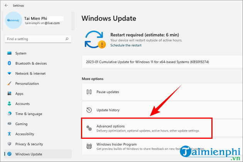
Task: Open Windows Insider Program
Action: [162, 146]
